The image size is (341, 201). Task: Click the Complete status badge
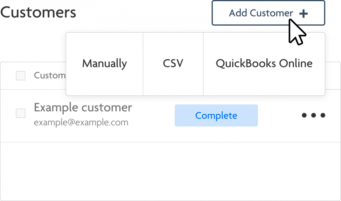[216, 116]
